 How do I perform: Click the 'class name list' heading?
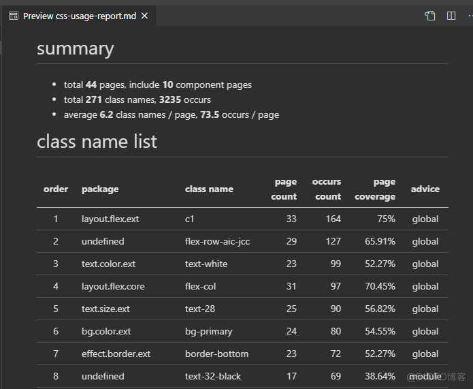97,142
